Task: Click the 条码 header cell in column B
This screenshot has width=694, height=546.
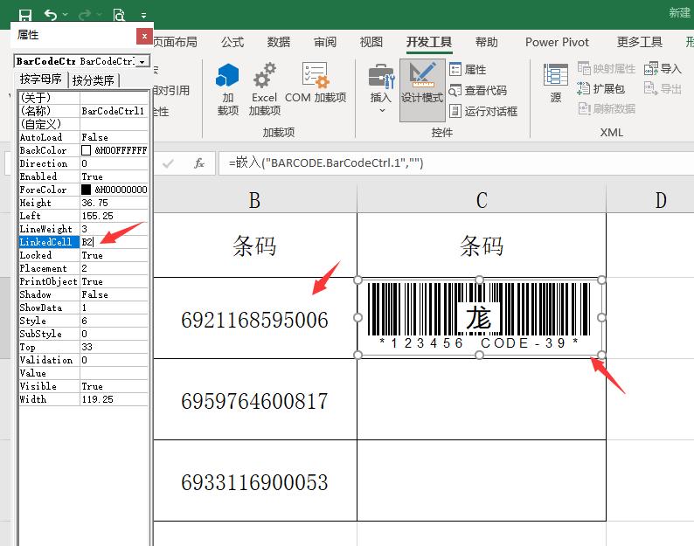Action: tap(255, 245)
